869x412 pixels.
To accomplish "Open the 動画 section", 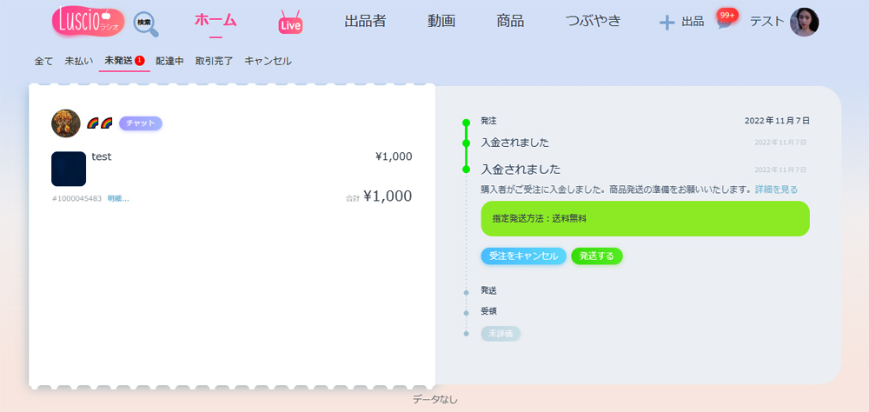I will click(441, 22).
